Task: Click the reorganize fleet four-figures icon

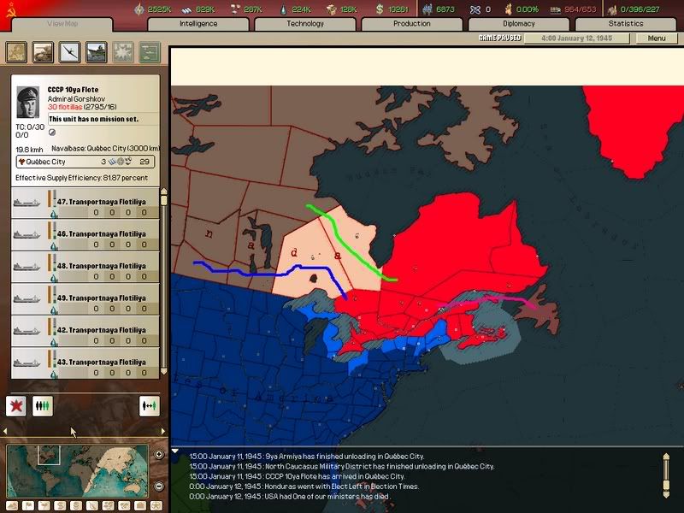Action: (x=43, y=406)
